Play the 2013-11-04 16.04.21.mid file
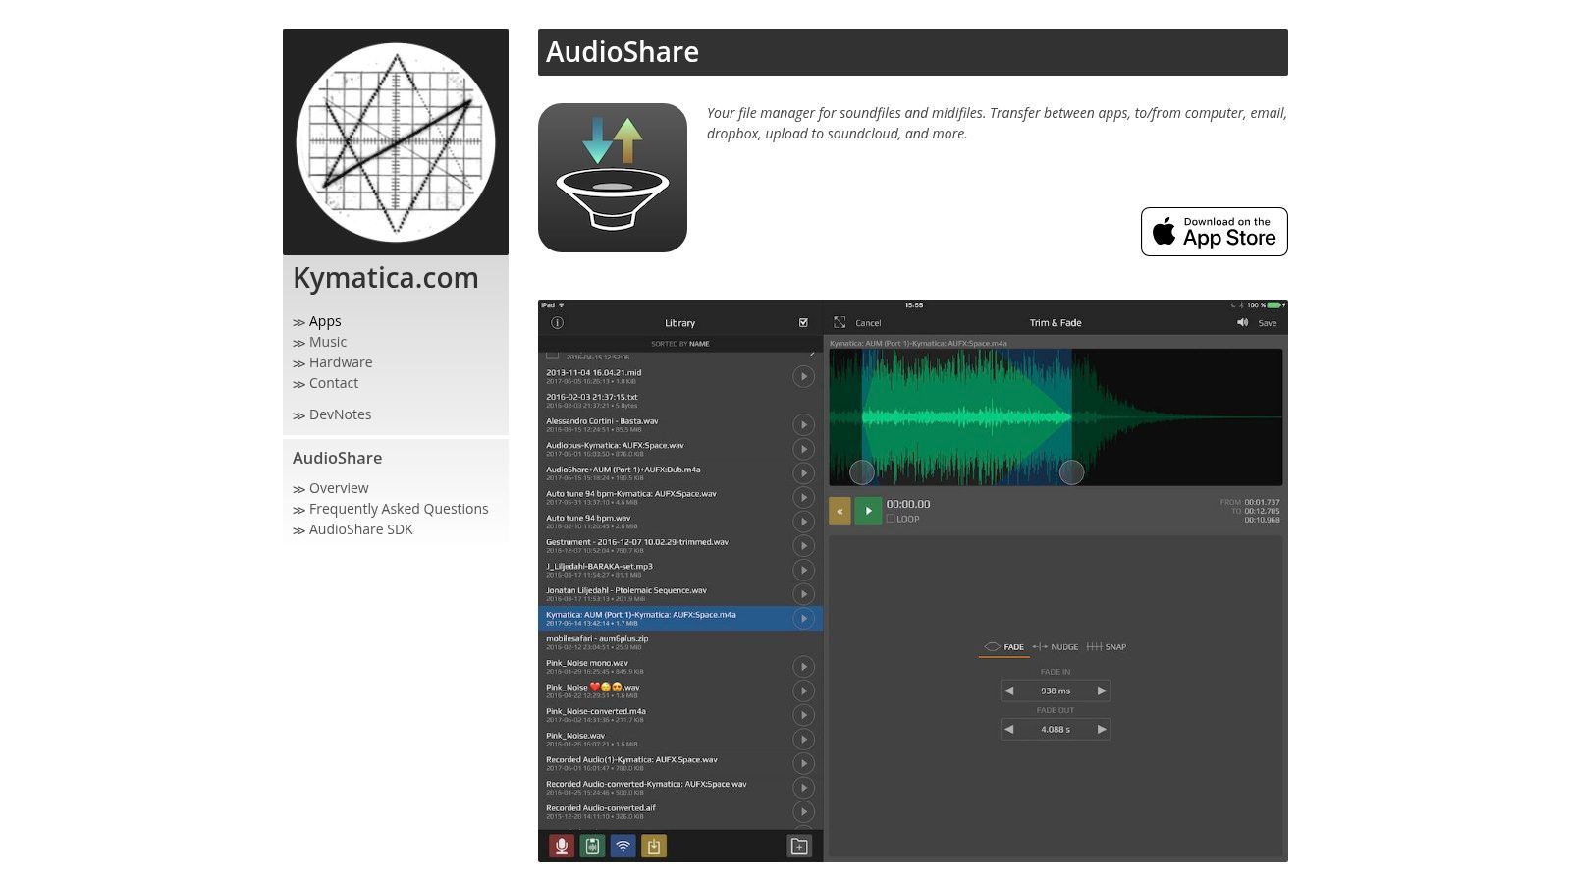Screen dimensions: 1571x884 pyautogui.click(x=803, y=376)
